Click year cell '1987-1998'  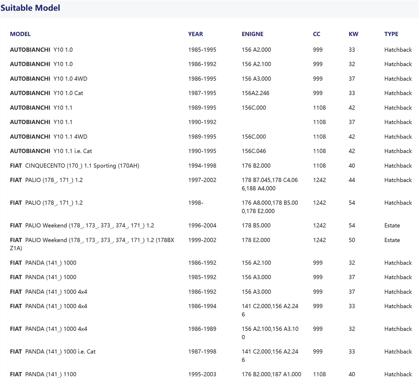(x=202, y=352)
